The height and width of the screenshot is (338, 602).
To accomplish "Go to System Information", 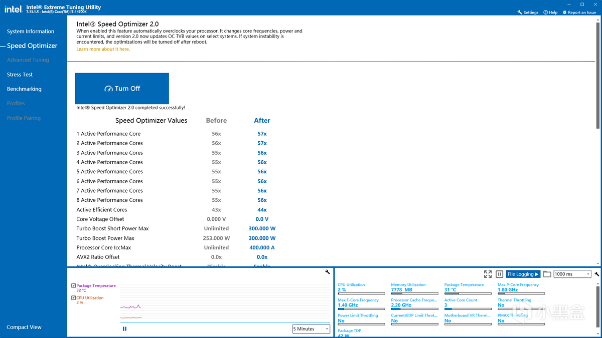I will coord(30,31).
